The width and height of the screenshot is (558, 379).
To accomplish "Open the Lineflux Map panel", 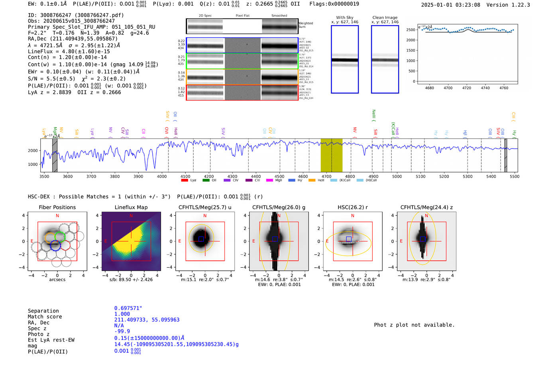I will [x=131, y=241].
